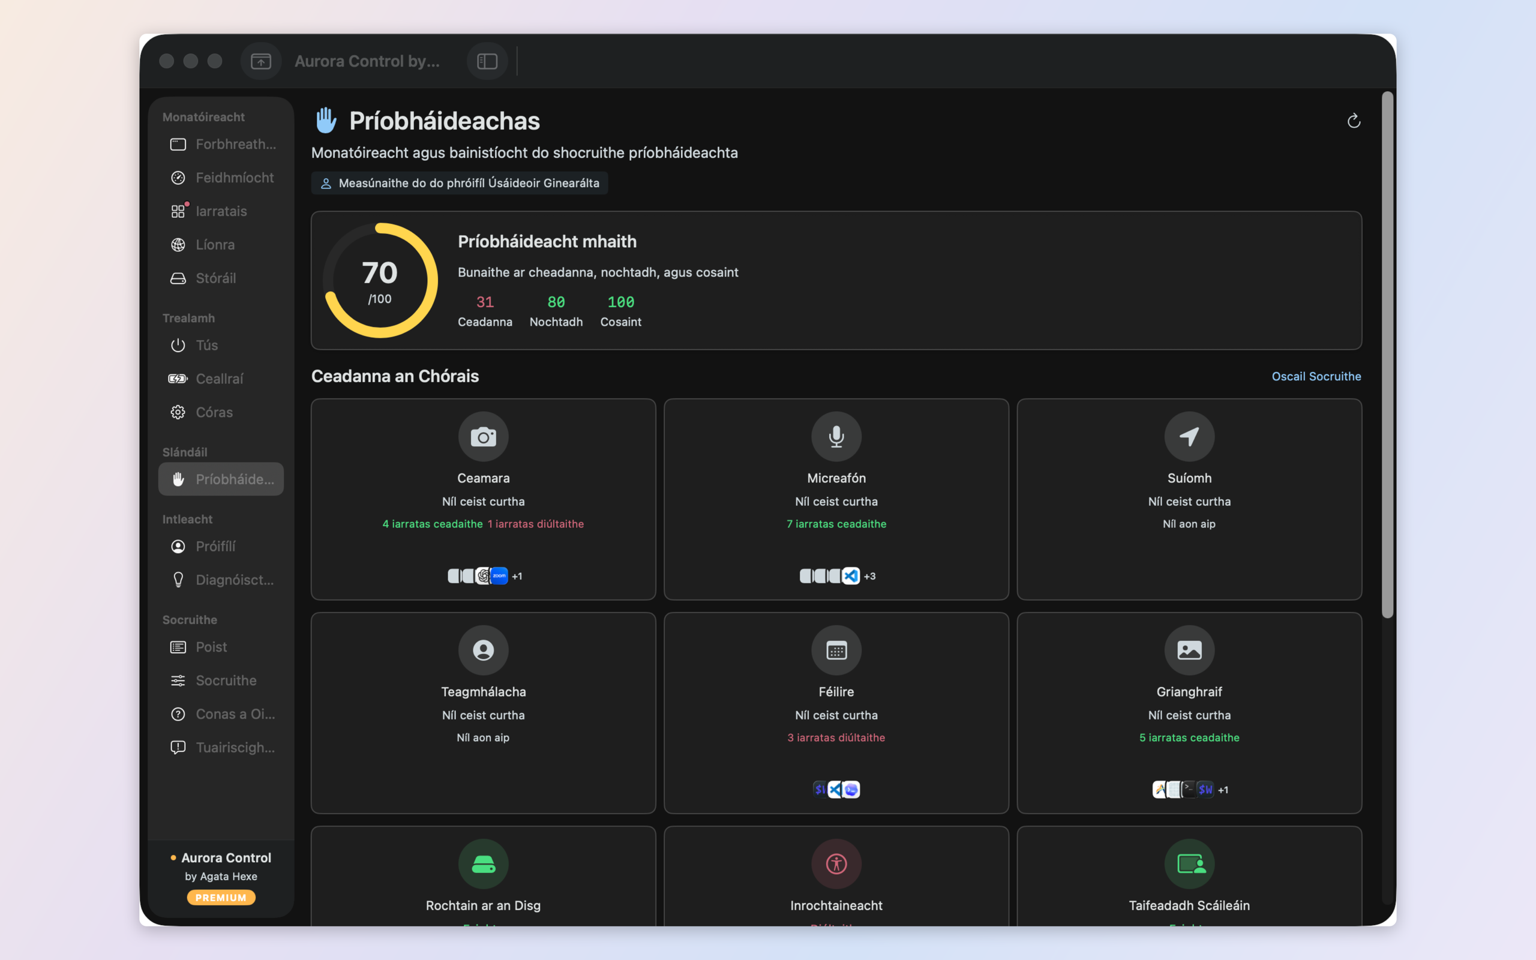Image resolution: width=1536 pixels, height=960 pixels.
Task: Open Próifílí under Intleacht
Action: [221, 546]
